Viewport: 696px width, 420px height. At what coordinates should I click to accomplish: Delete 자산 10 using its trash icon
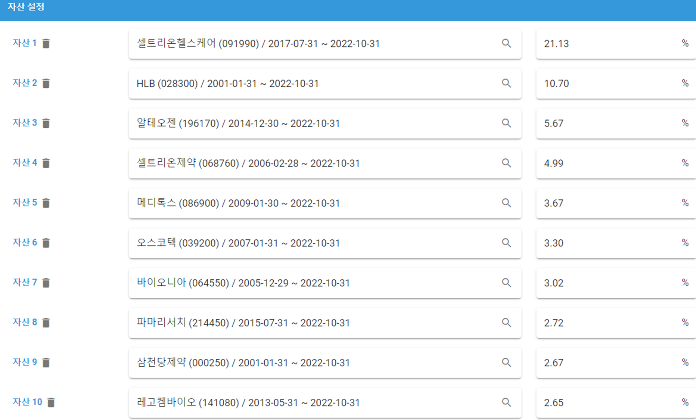coord(51,402)
